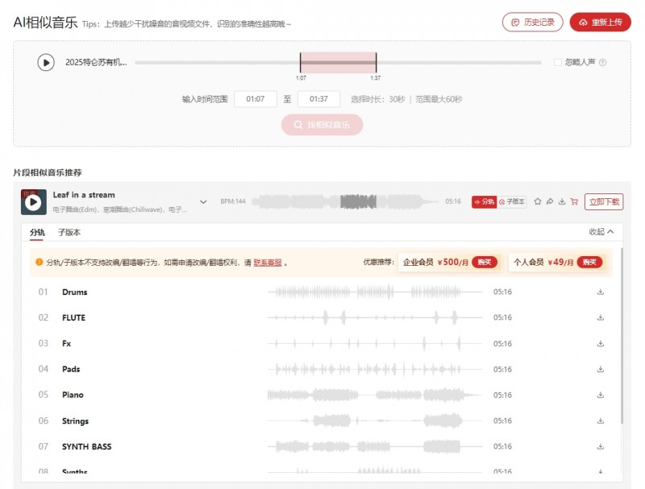
Task: Download the SYNTH BASS stem
Action: pos(601,446)
